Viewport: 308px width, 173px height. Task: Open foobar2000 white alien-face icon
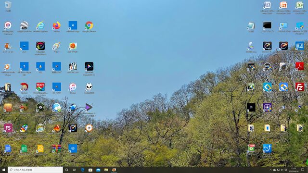point(89,87)
